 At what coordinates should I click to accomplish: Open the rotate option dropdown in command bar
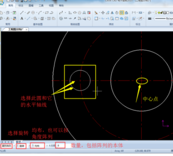[x=21, y=146]
